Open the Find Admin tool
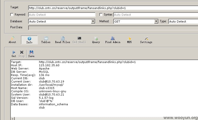The height and width of the screenshot is (120, 198). [x=113, y=40]
